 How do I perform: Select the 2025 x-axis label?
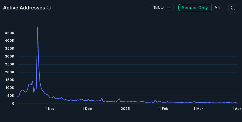click(x=125, y=109)
